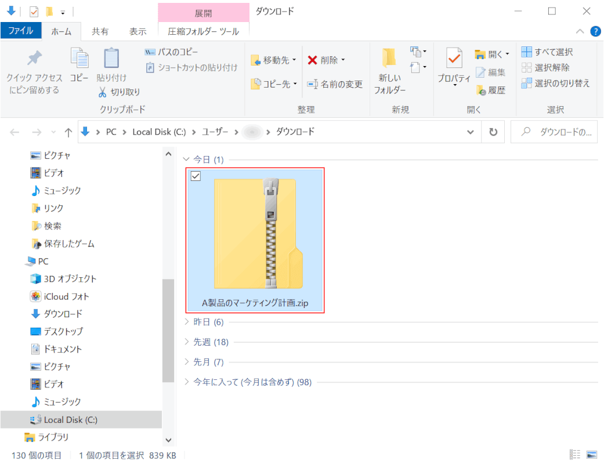Click the Copy icon in the clipboard group
Viewport: 604px width, 464px height.
click(79, 59)
